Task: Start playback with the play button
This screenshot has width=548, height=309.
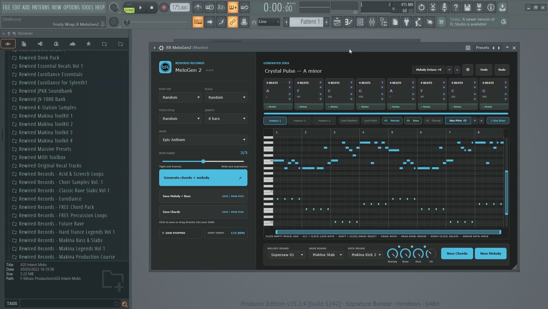Action: [140, 8]
